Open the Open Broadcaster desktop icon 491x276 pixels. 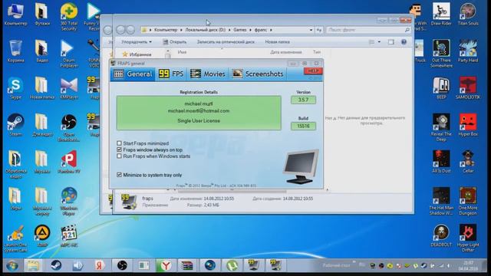click(x=69, y=128)
